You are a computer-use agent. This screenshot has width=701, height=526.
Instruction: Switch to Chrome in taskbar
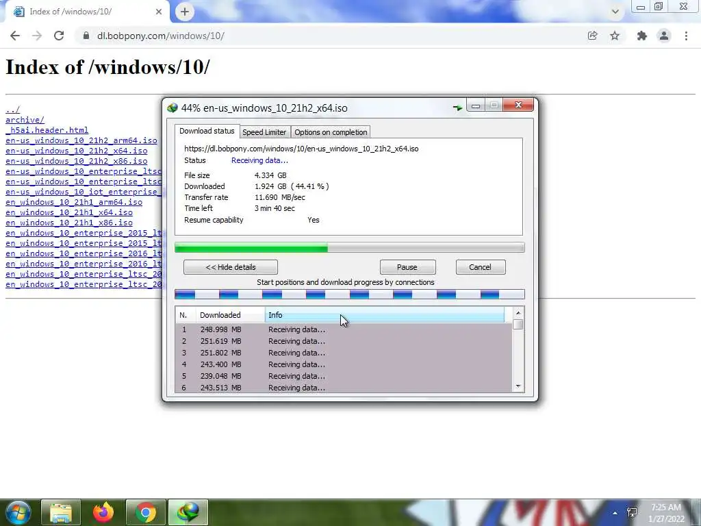[x=146, y=512]
